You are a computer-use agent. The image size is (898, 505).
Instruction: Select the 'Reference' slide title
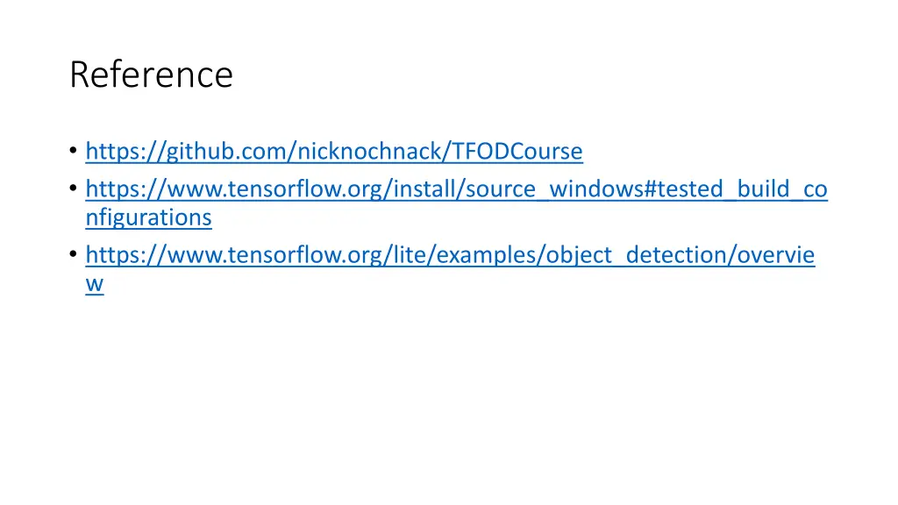click(x=151, y=75)
